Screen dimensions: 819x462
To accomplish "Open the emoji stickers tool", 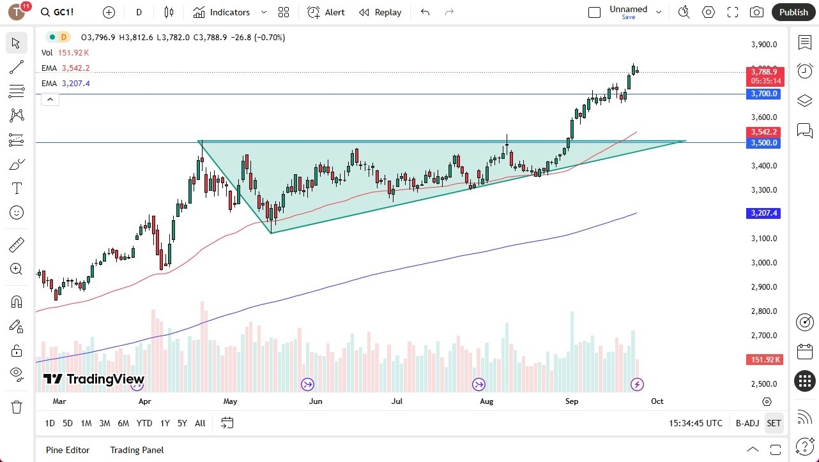I will (x=16, y=212).
